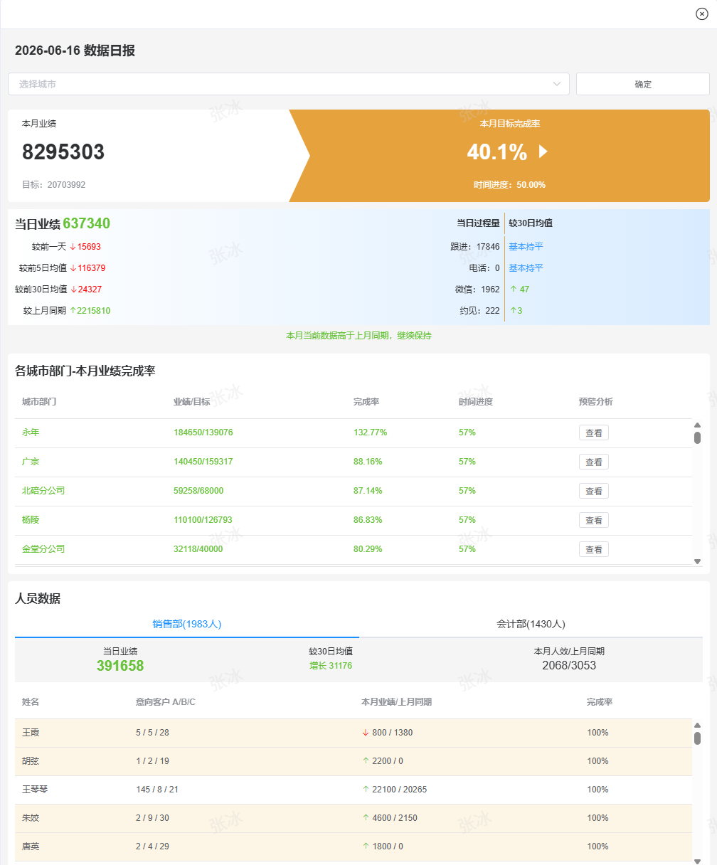Click scrollbar thumb of the personnel table
Screen dimensions: 717x865
697,738
